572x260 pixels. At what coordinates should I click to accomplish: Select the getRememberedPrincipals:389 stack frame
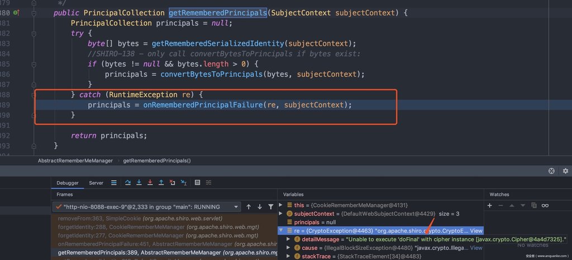[164, 252]
